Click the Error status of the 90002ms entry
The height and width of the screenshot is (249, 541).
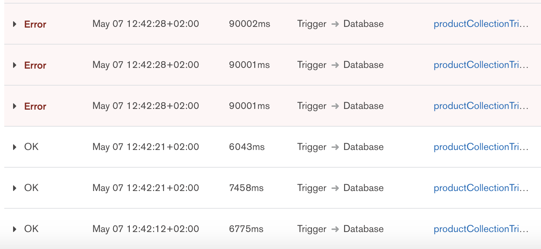(35, 24)
